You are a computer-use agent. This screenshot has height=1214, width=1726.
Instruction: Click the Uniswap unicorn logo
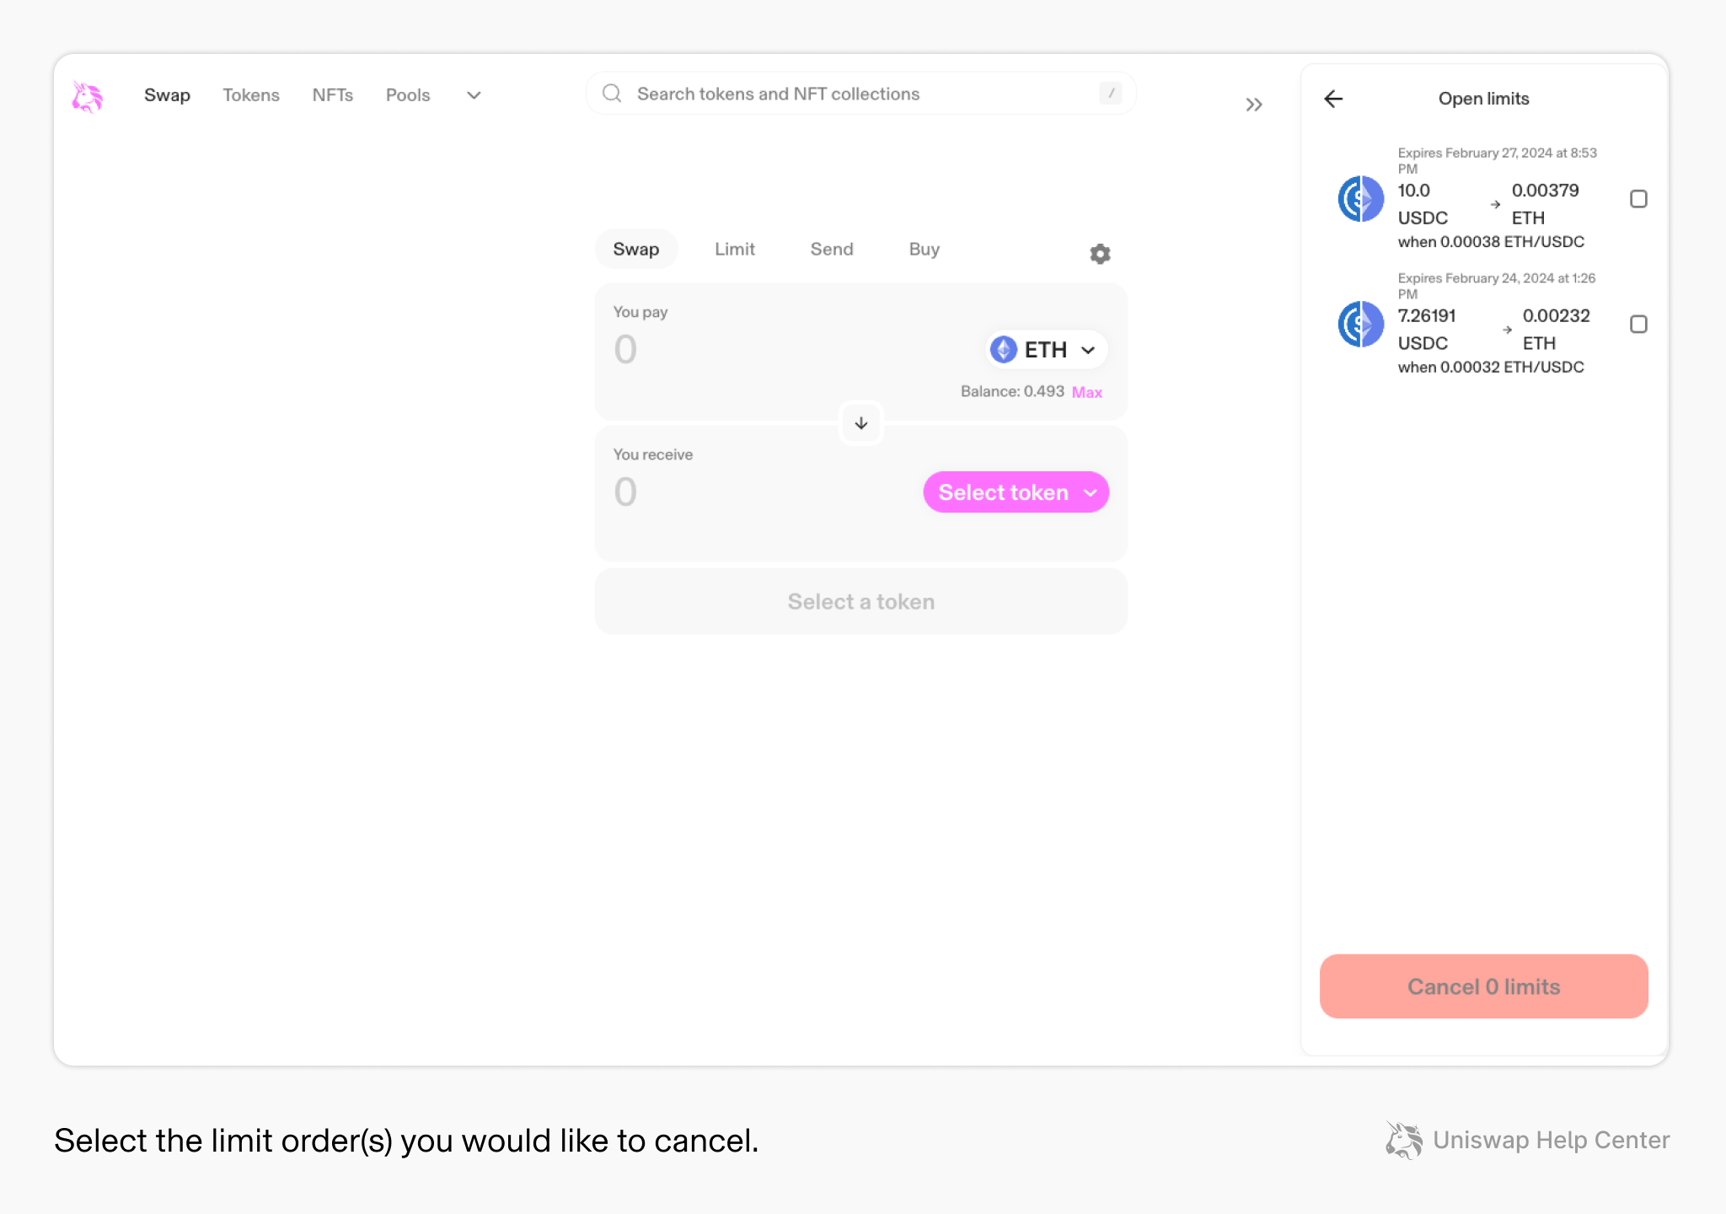click(87, 96)
